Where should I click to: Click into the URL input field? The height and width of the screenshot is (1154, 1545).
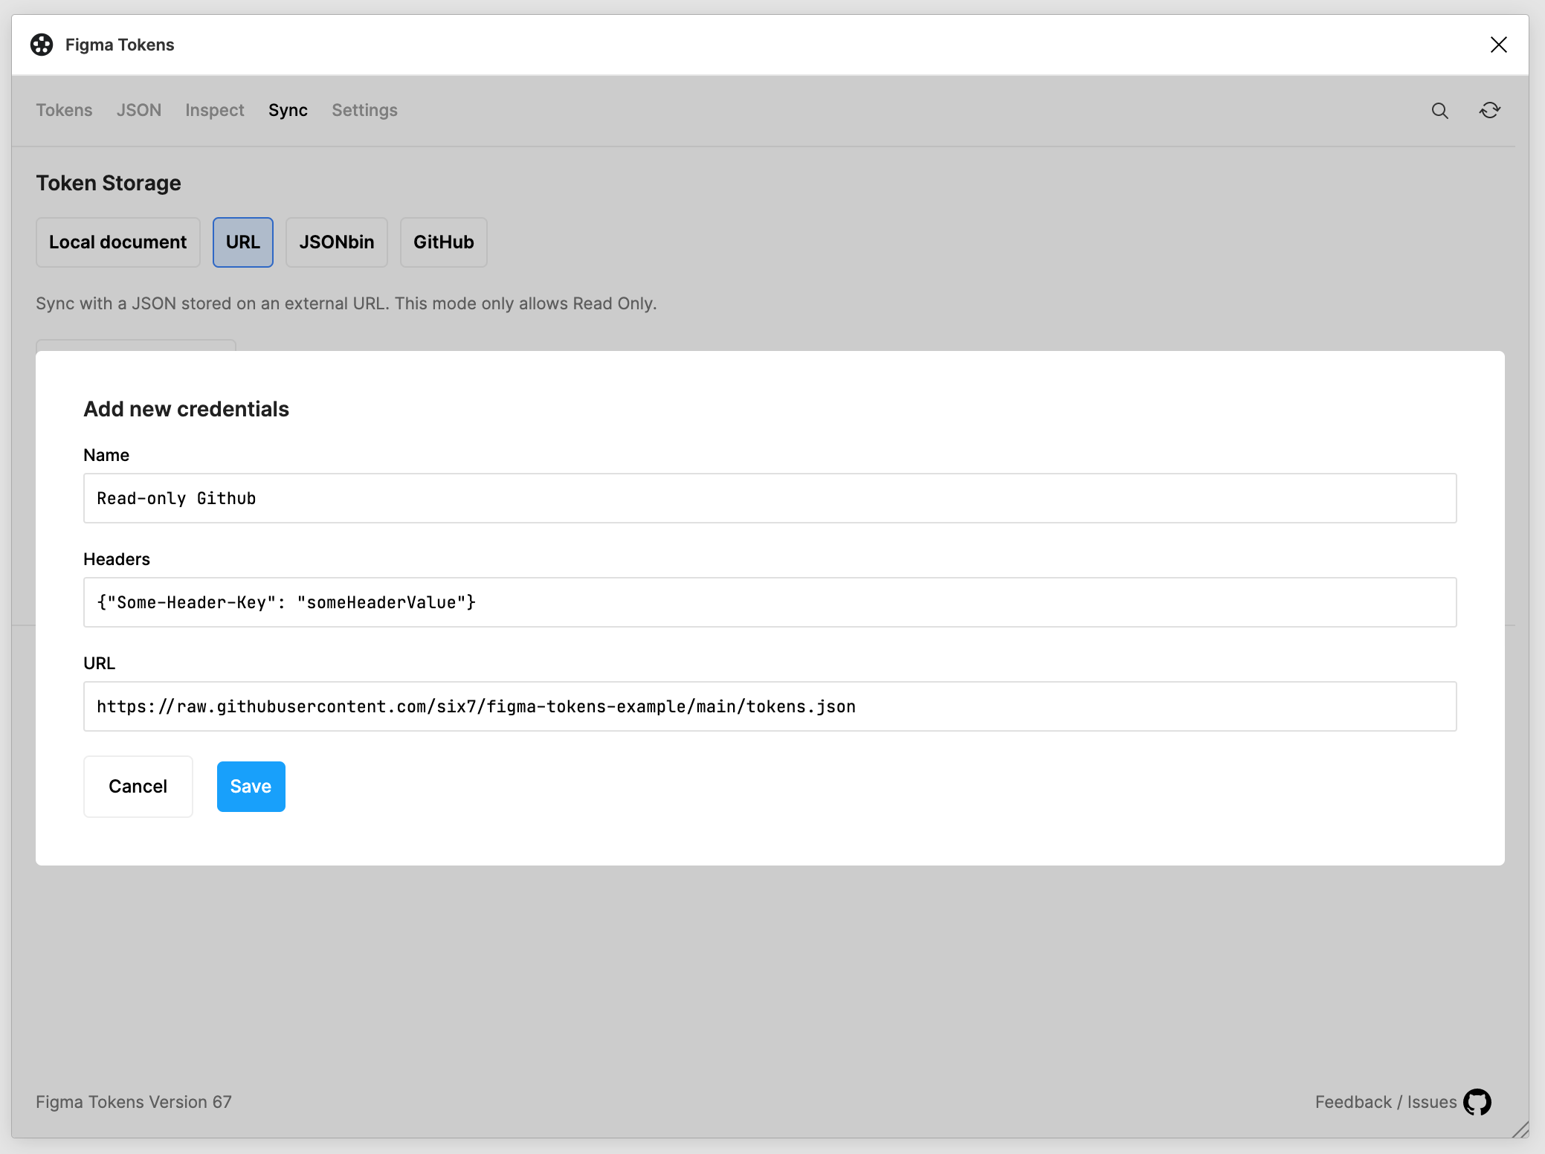coord(770,706)
